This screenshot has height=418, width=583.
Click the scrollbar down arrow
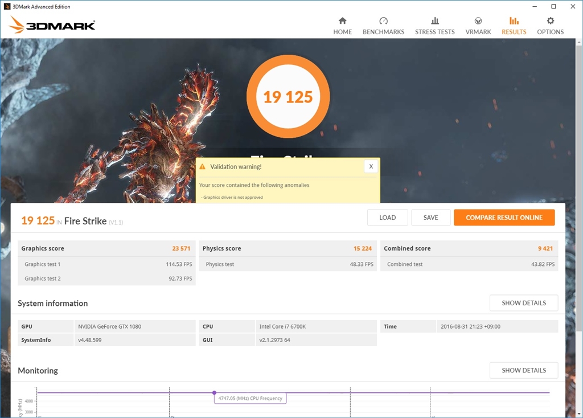point(579,413)
